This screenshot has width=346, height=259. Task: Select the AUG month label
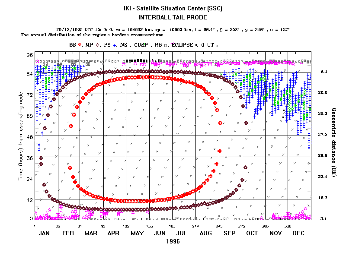pos(206,233)
